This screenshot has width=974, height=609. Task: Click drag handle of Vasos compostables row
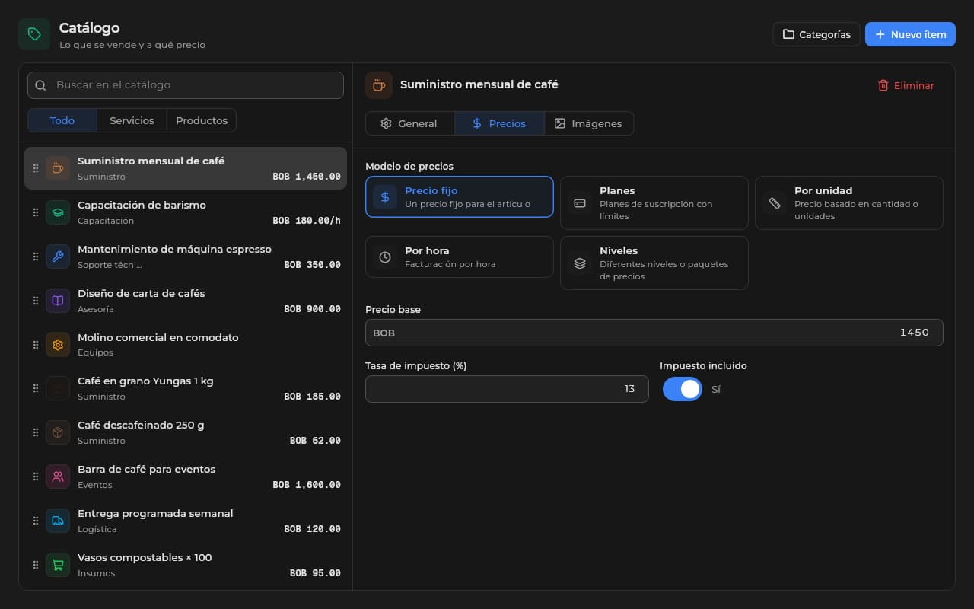click(x=36, y=565)
